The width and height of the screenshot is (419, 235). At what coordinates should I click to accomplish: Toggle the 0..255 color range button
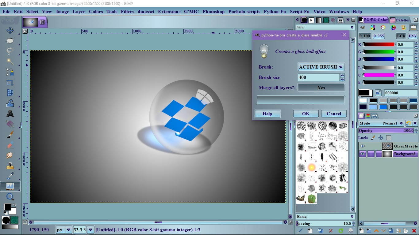tap(379, 36)
